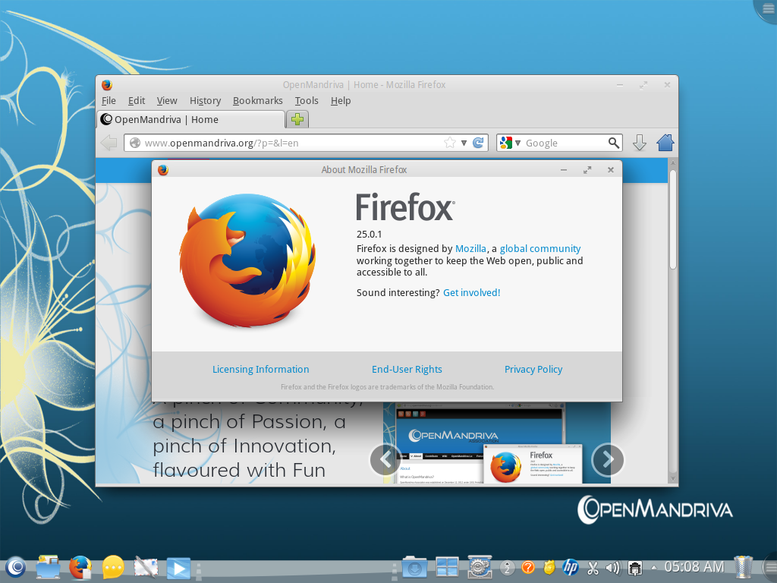The width and height of the screenshot is (777, 583).
Task: Bookmark this page with the star icon
Action: click(x=449, y=143)
